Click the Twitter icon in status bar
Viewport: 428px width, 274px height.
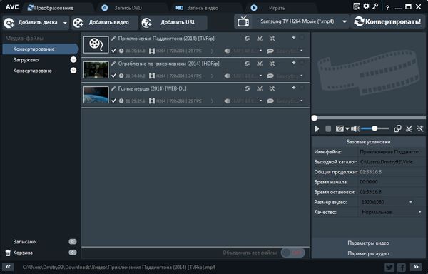[389, 267]
